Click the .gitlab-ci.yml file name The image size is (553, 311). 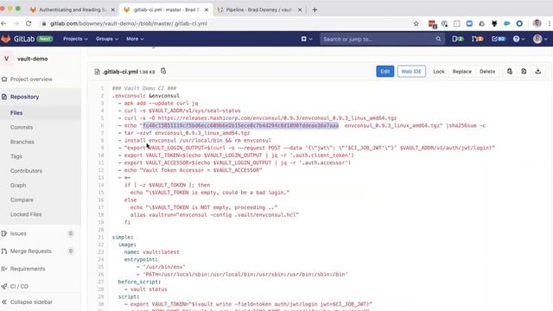point(120,72)
